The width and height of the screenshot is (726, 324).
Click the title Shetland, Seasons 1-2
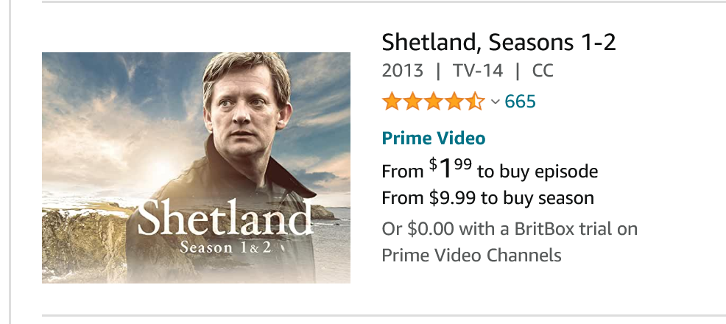(498, 42)
